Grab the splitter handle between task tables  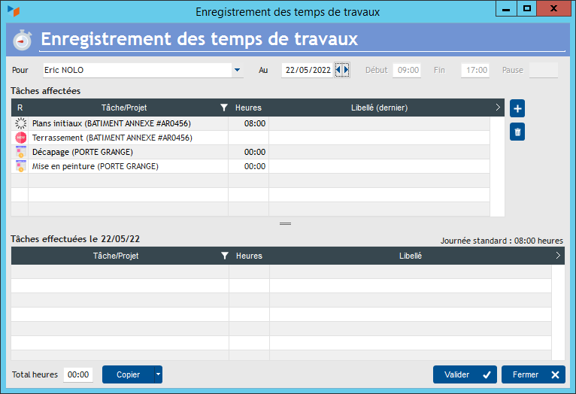pyautogui.click(x=285, y=224)
